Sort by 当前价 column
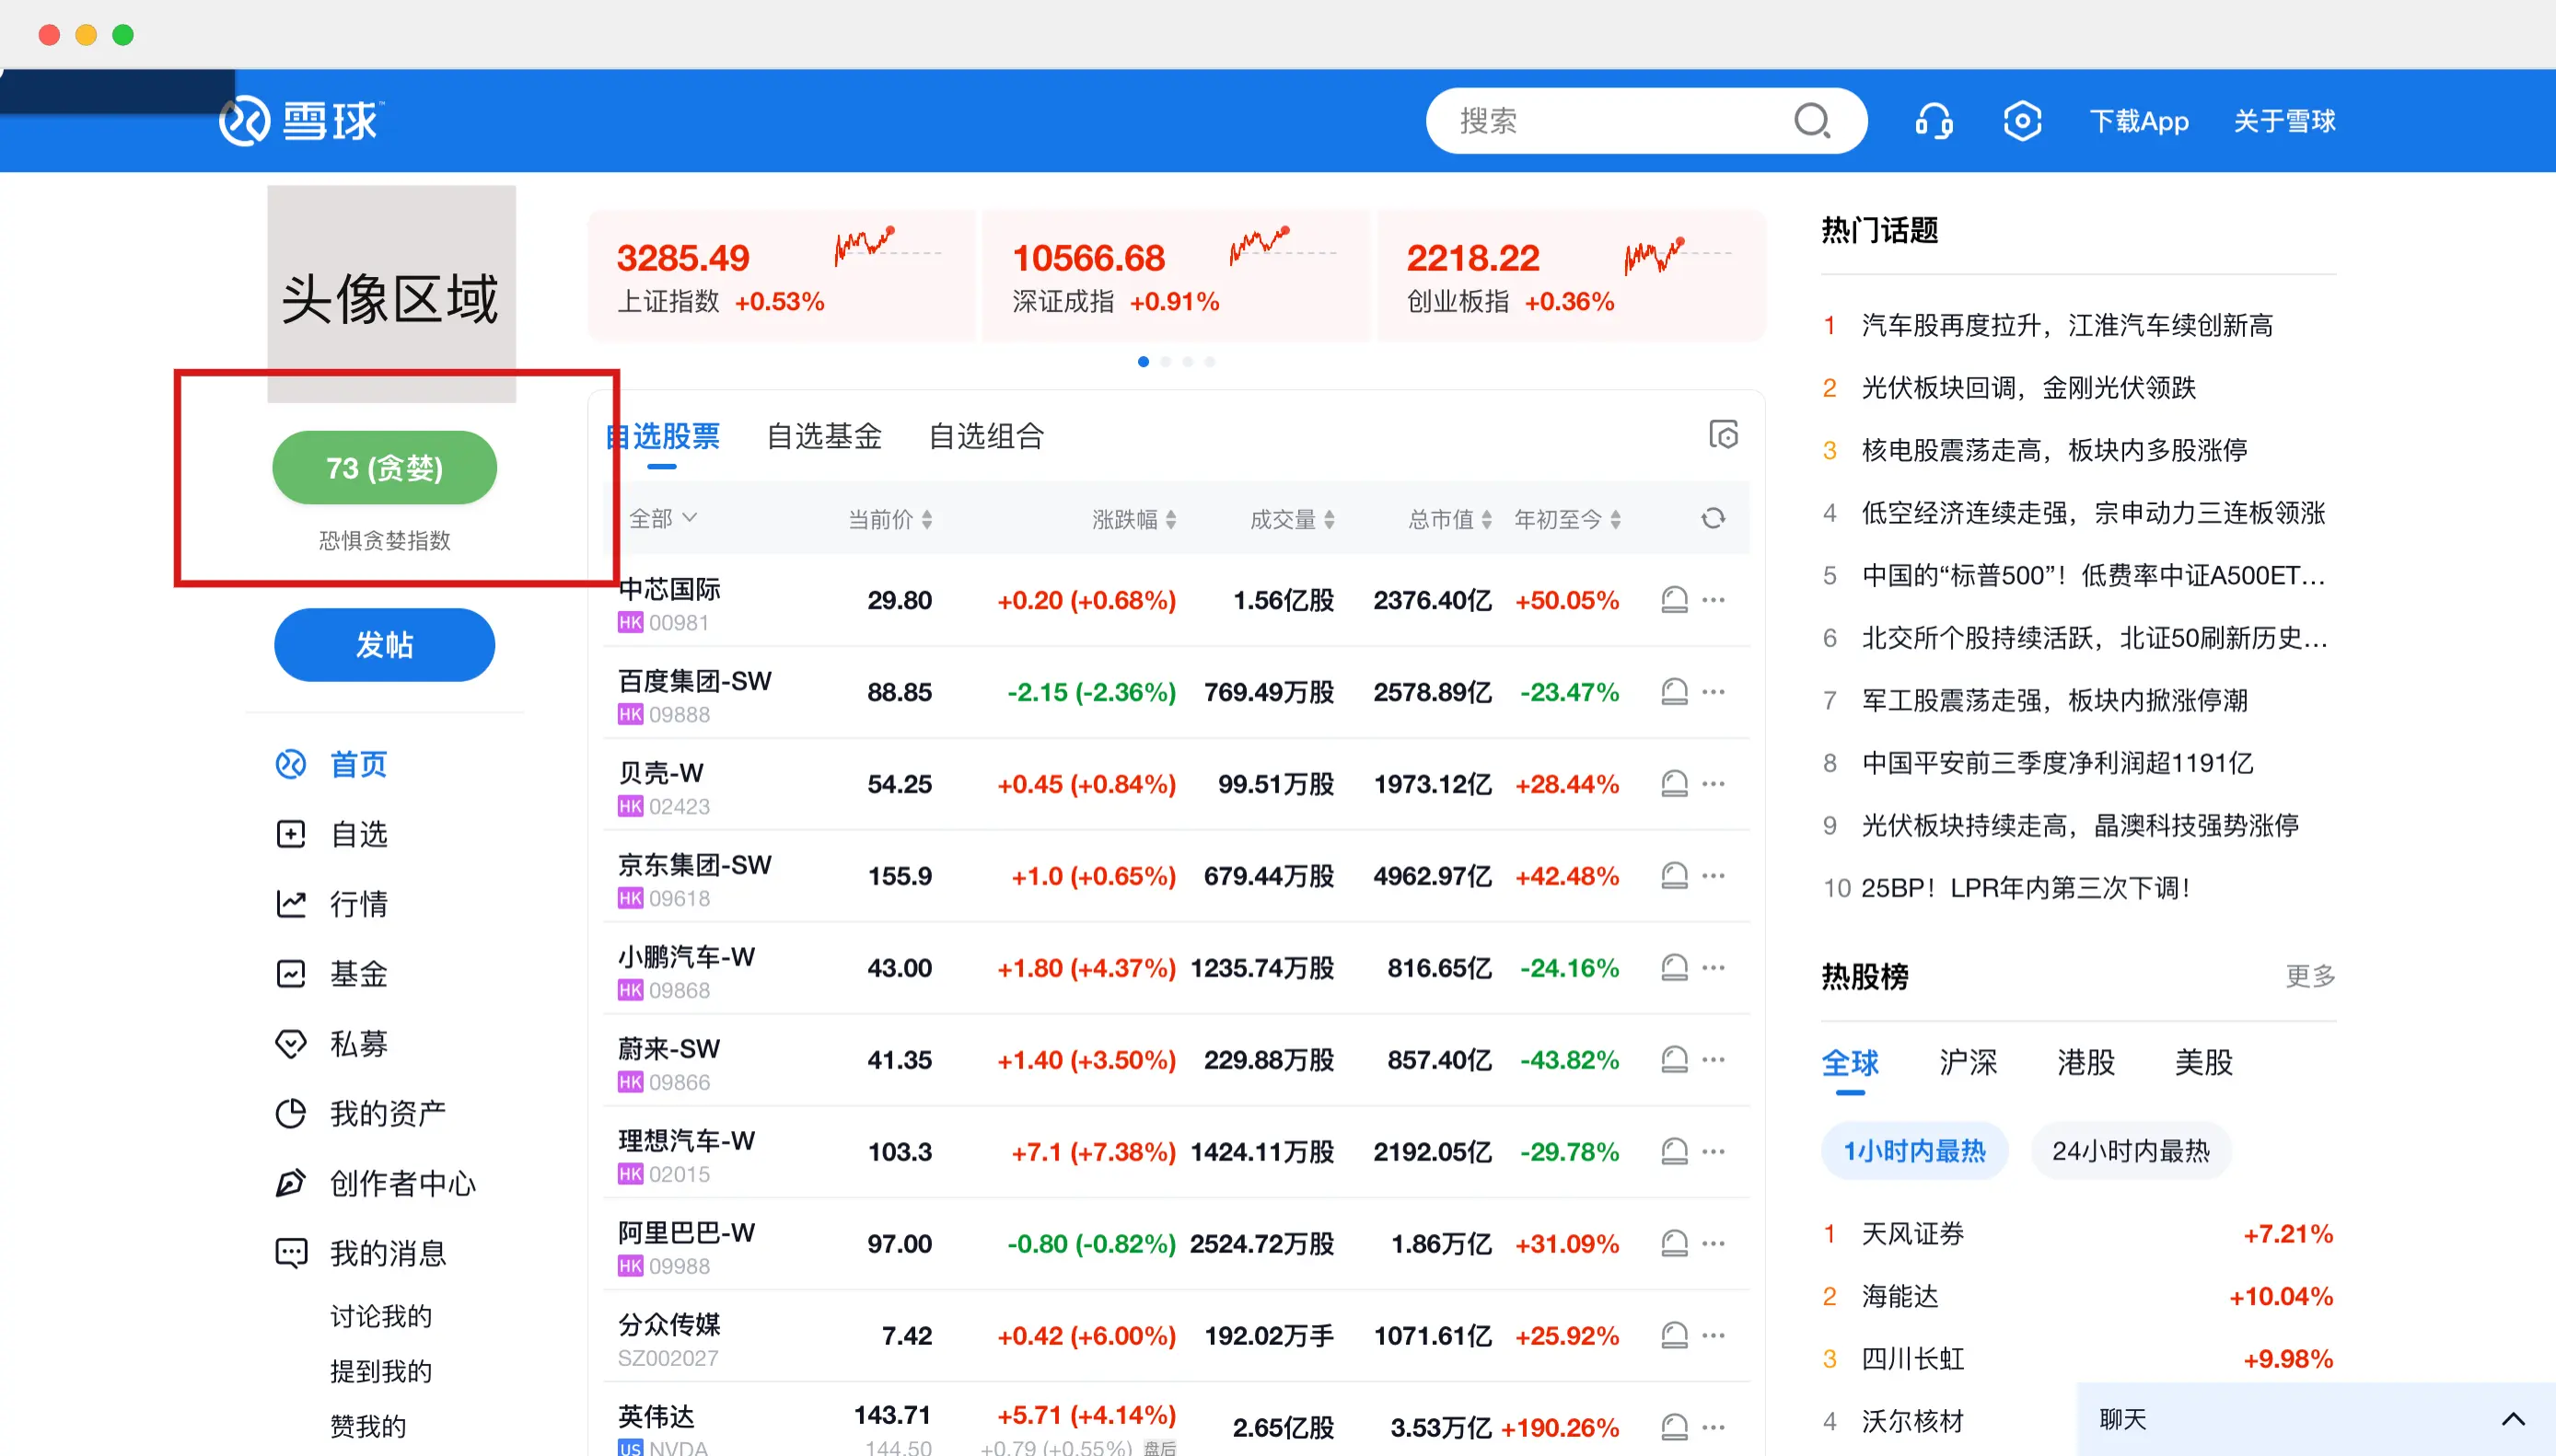2556x1456 pixels. pos(889,519)
